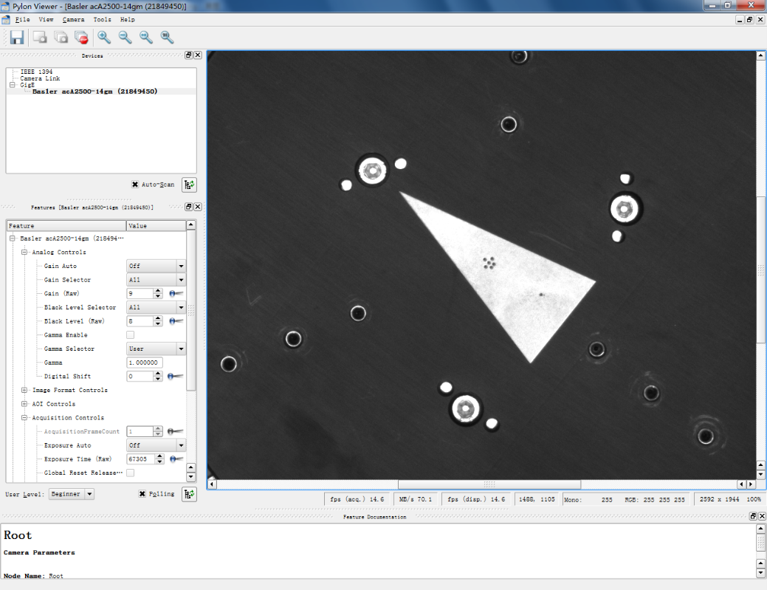Expand the Image Format Controls node
767x590 pixels.
(24, 390)
